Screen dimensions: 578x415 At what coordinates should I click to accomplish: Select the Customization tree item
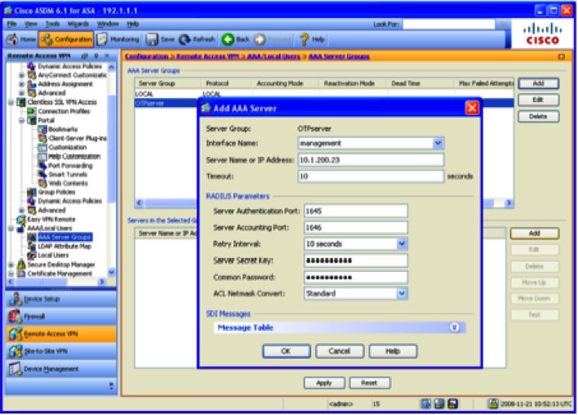tap(68, 147)
